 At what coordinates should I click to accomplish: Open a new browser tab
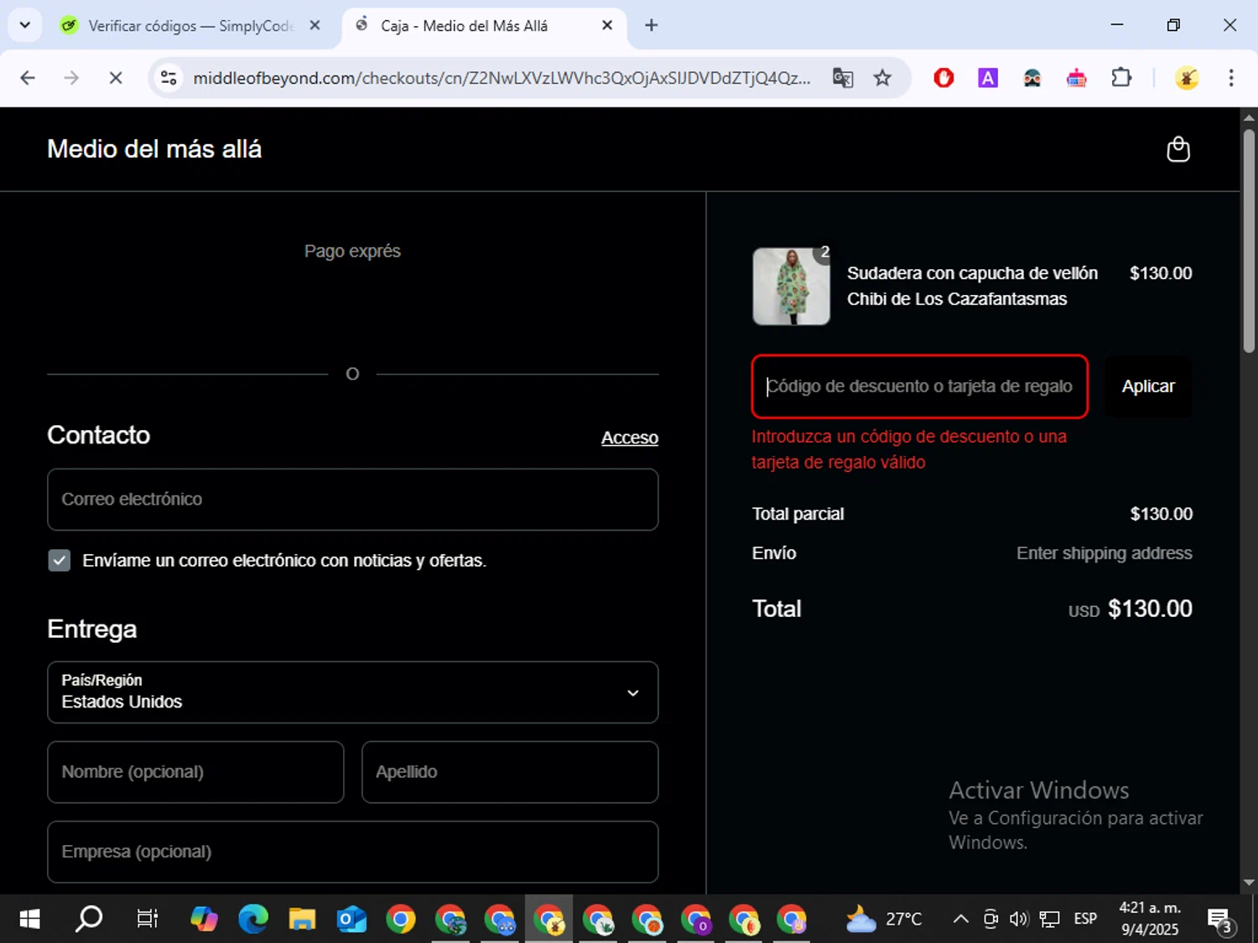(651, 25)
